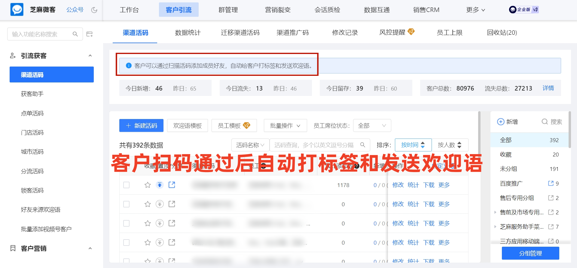
Task: Click the 芝麻微客 logo icon
Action: (x=17, y=10)
